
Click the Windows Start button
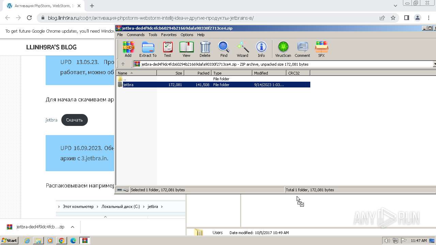click(x=9, y=241)
